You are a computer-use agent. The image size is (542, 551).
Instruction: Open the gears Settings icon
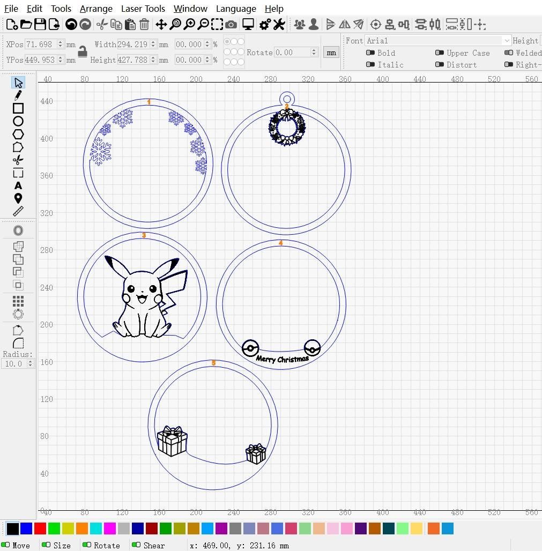click(265, 24)
